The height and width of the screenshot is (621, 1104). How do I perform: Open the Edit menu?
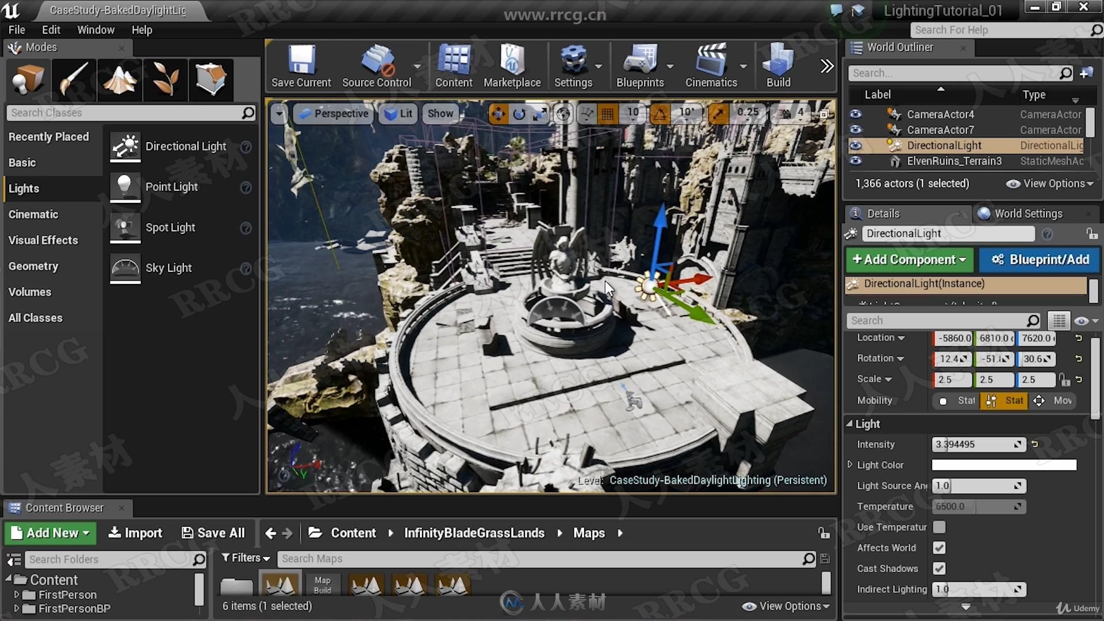click(x=51, y=29)
